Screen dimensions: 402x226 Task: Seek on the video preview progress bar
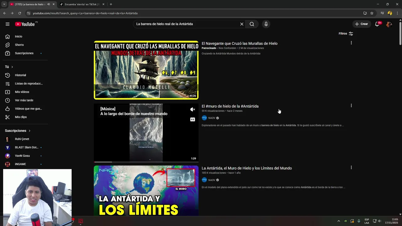point(146,162)
